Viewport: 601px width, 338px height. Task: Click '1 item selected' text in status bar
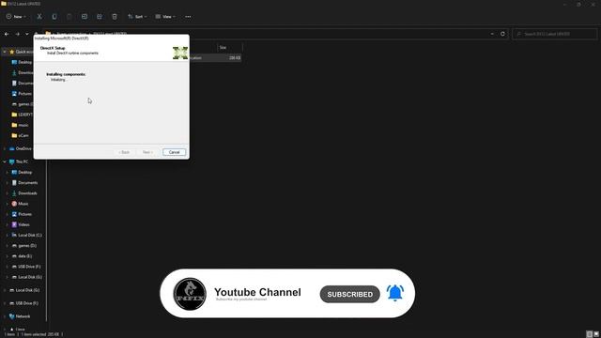point(34,334)
